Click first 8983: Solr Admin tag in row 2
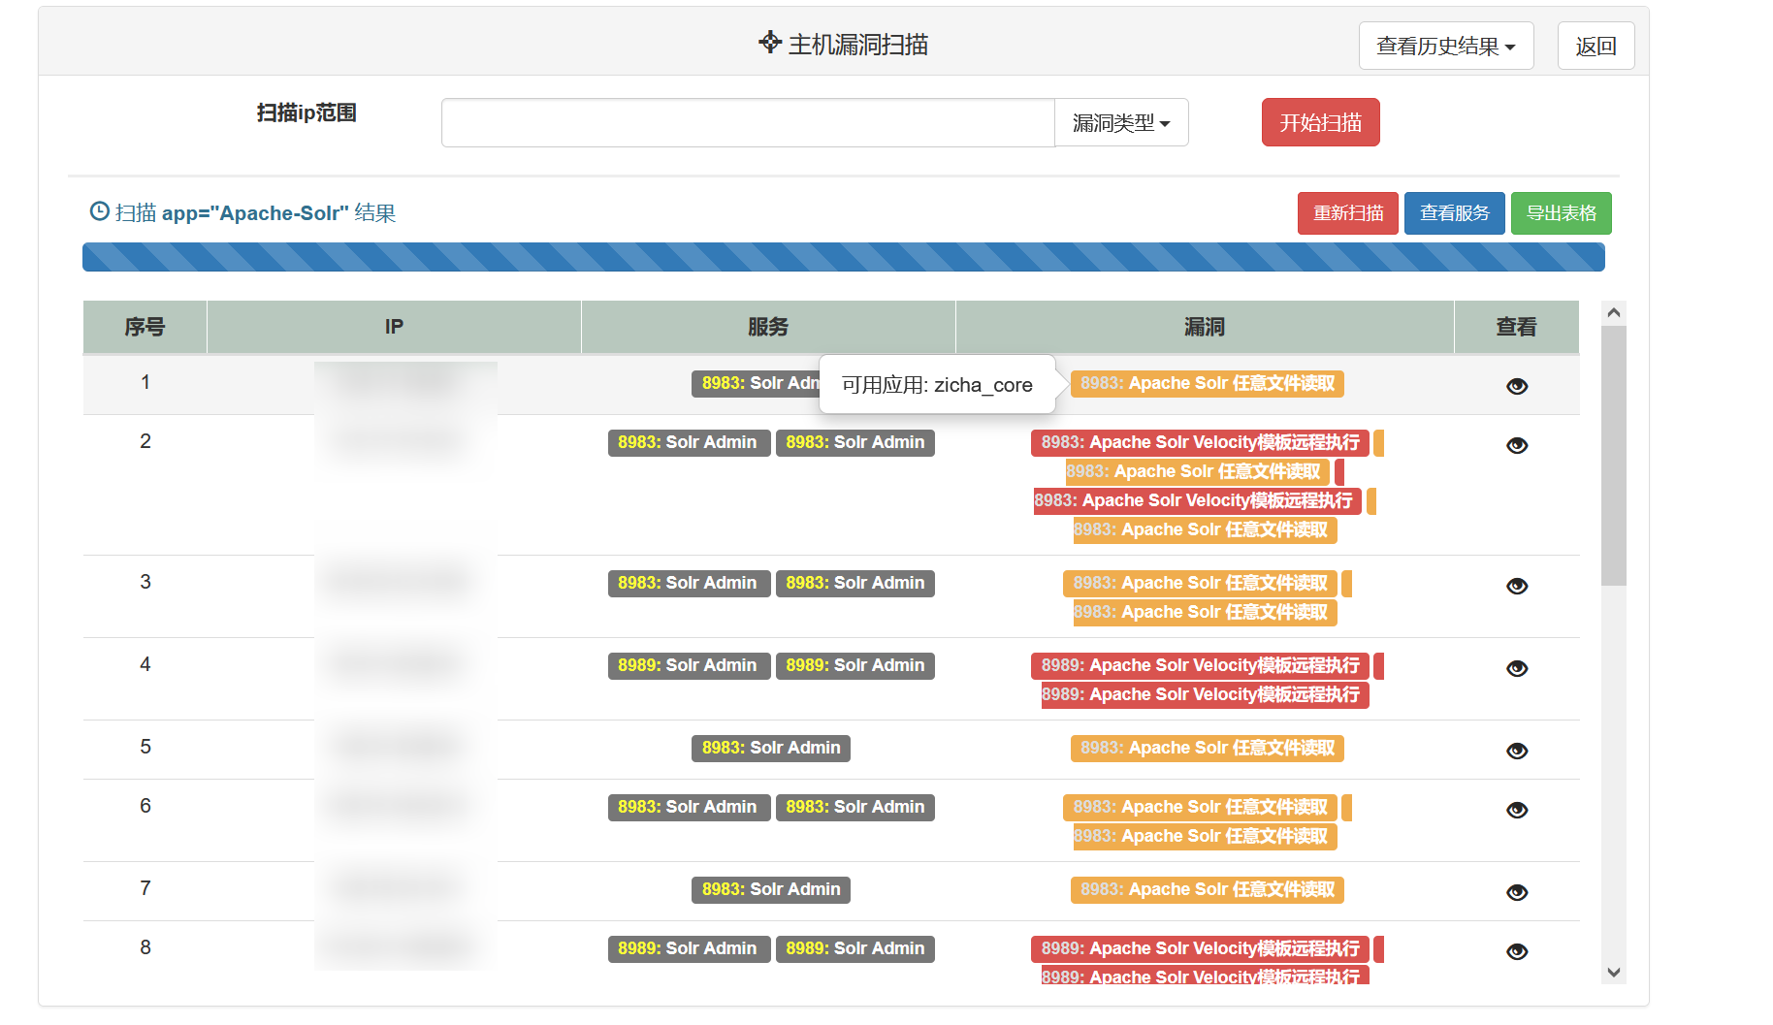This screenshot has height=1025, width=1773. pyautogui.click(x=688, y=442)
